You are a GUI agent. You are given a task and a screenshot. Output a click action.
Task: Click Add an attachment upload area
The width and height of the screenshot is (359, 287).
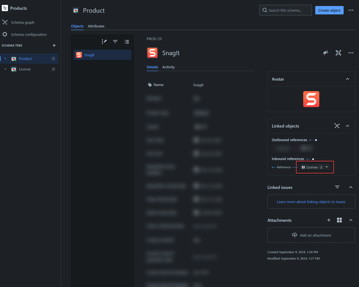[x=311, y=235]
